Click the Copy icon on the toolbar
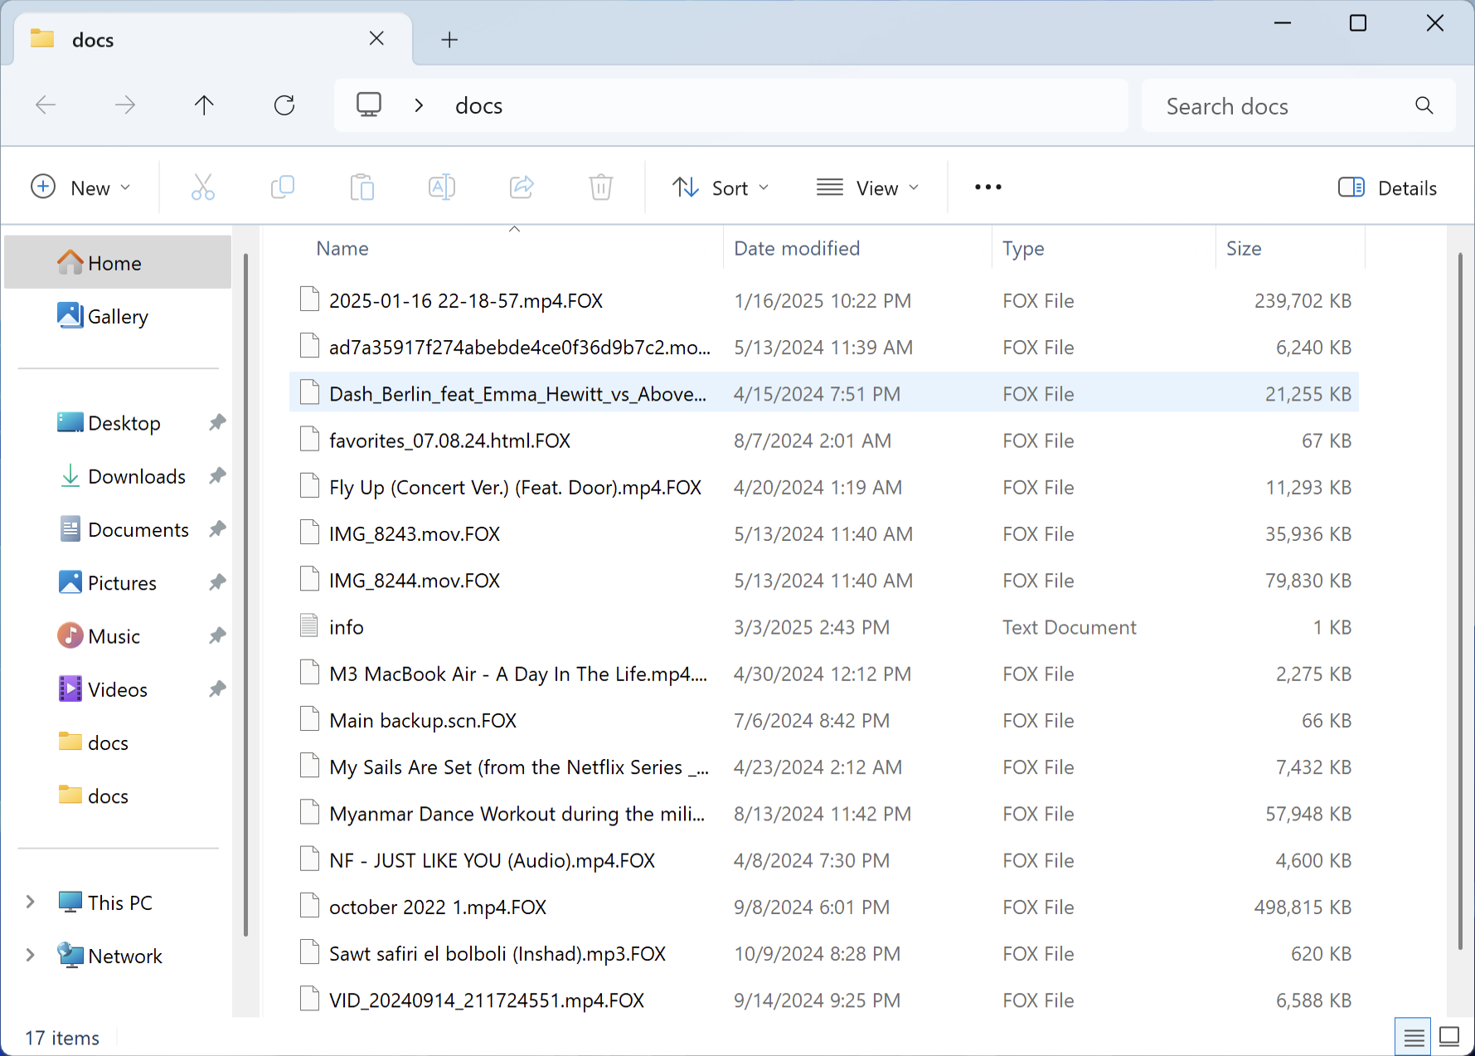The height and width of the screenshot is (1056, 1475). 283,187
